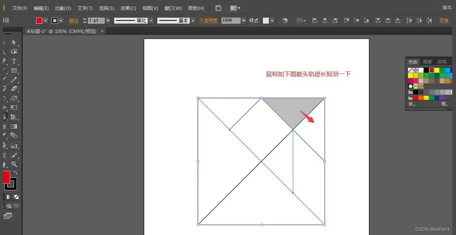Open the brush definition 等比 dropdown
This screenshot has height=235, width=456.
tap(150, 20)
